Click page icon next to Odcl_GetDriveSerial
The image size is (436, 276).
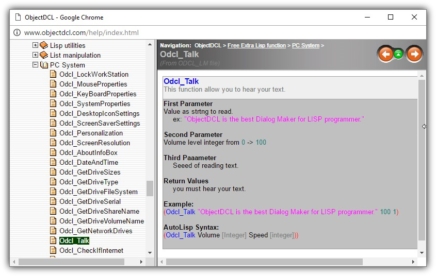pyautogui.click(x=53, y=201)
